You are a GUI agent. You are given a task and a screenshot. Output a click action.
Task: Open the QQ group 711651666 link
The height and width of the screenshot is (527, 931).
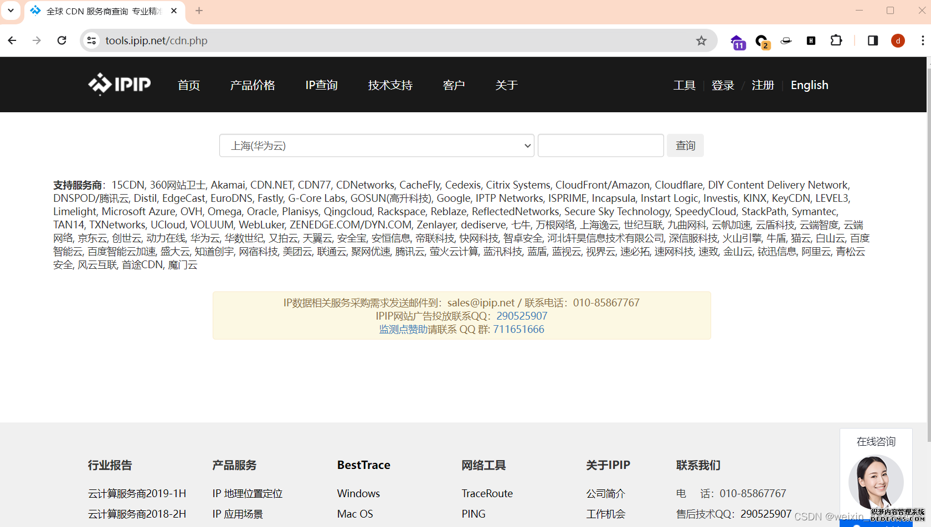pos(518,330)
